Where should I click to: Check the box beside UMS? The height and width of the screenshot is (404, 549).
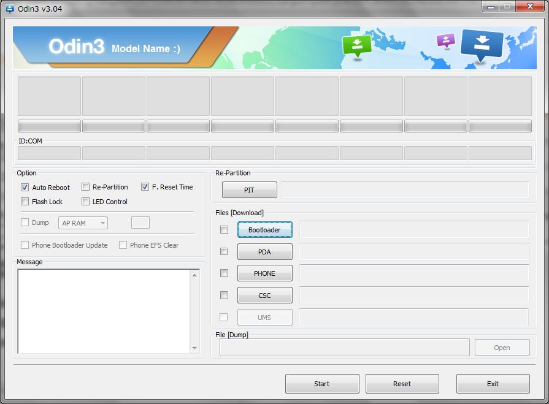click(223, 318)
